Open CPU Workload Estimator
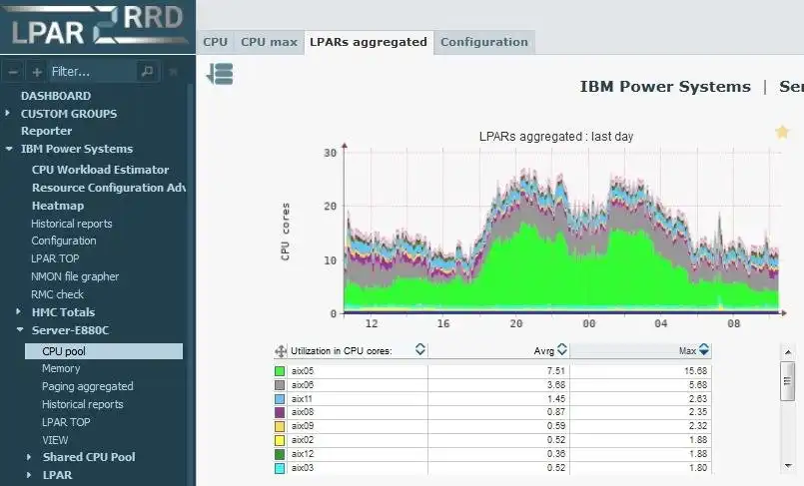Viewport: 804px width, 486px height. [x=100, y=170]
